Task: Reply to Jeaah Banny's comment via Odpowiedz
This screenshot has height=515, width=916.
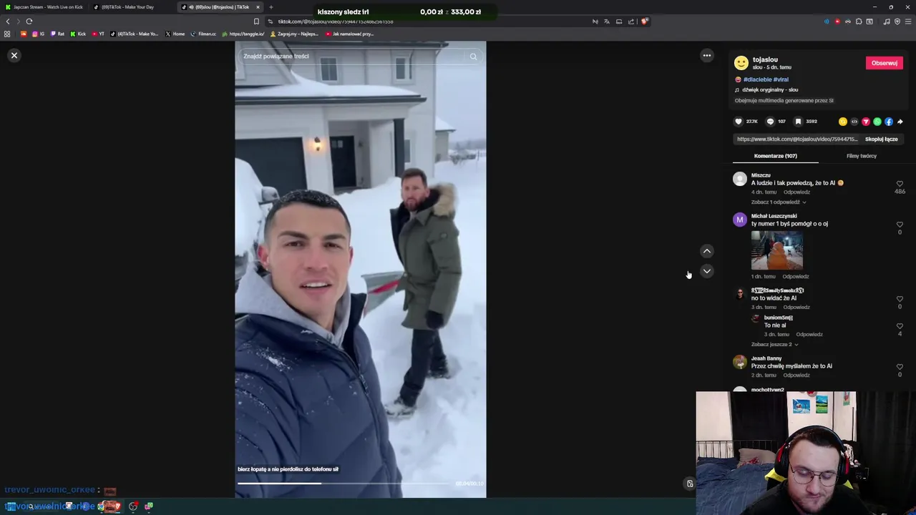Action: click(796, 375)
